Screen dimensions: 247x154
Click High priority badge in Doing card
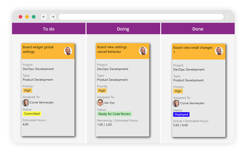[102, 91]
